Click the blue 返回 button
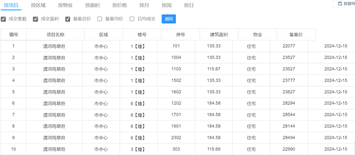This screenshot has width=355, height=155. [x=169, y=19]
